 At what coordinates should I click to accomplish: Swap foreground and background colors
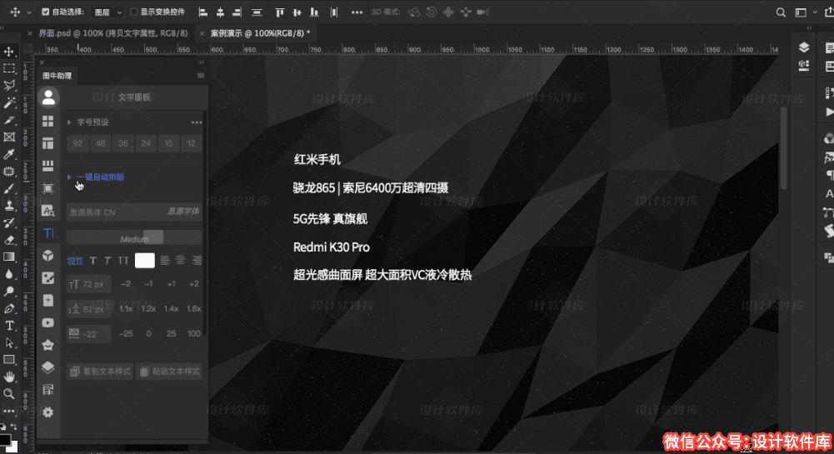12,427
